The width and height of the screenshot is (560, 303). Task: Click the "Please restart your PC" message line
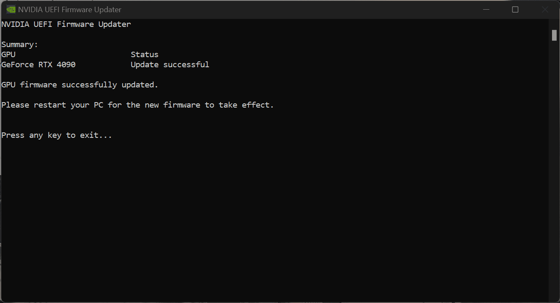click(138, 105)
